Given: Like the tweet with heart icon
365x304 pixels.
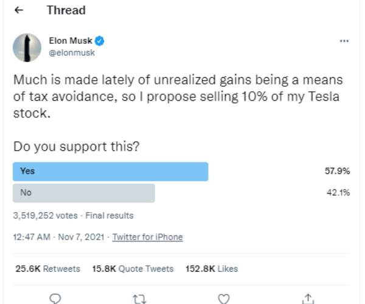Looking at the screenshot, I should (224, 297).
